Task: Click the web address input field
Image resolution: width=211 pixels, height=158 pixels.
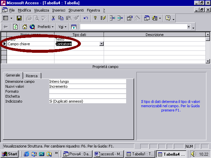Action: click(x=133, y=27)
